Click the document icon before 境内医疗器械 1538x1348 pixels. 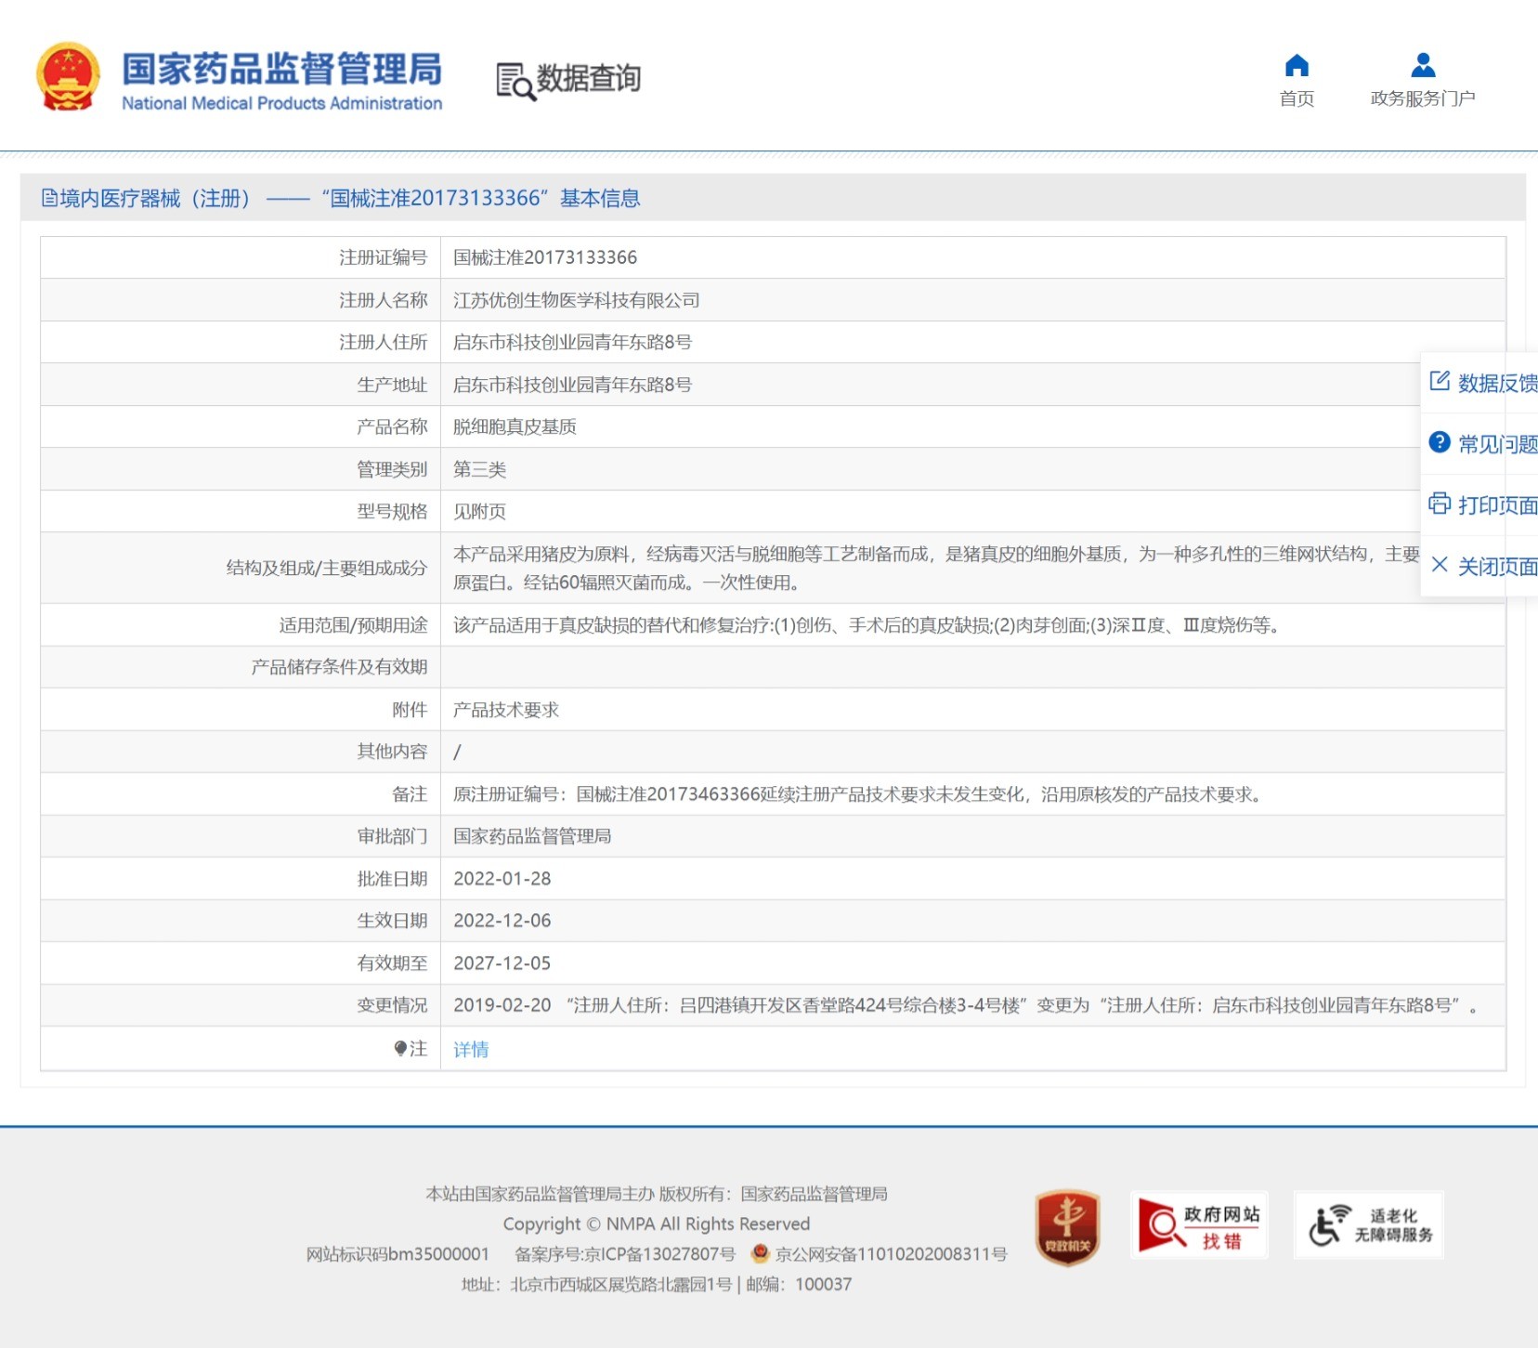click(x=49, y=198)
